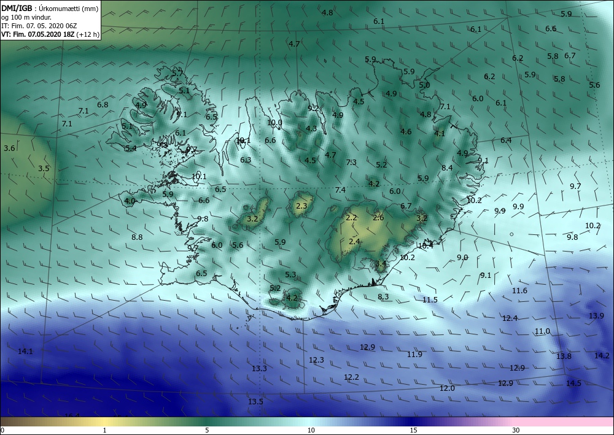Click the 'Úrkomumætti (mm)' header text
This screenshot has height=435, width=614.
(69, 9)
